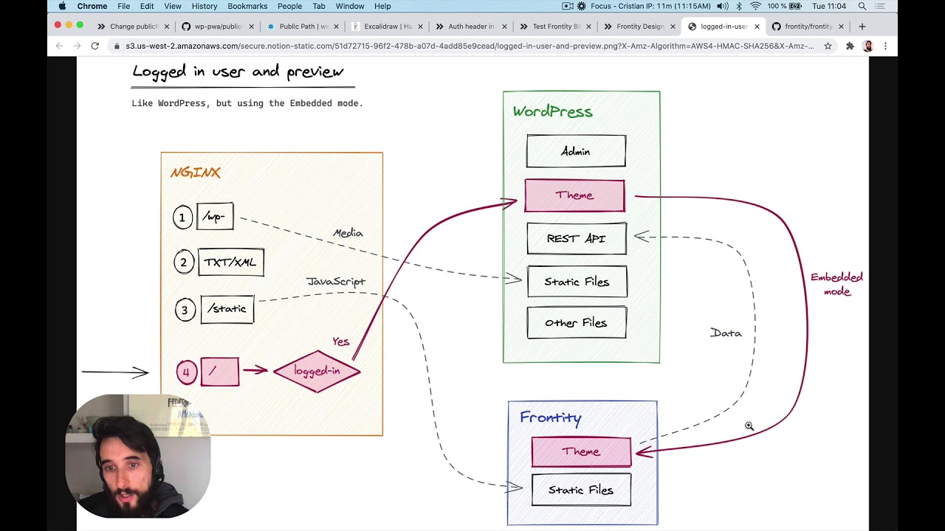The image size is (945, 531).
Task: Open the Chrome three-dot menu
Action: pyautogui.click(x=885, y=46)
